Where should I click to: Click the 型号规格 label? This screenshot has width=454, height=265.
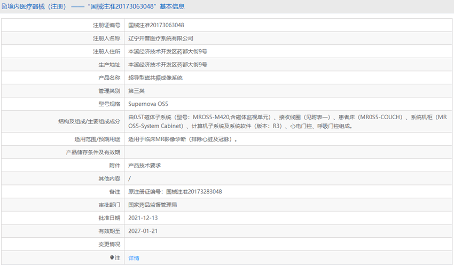[109, 104]
